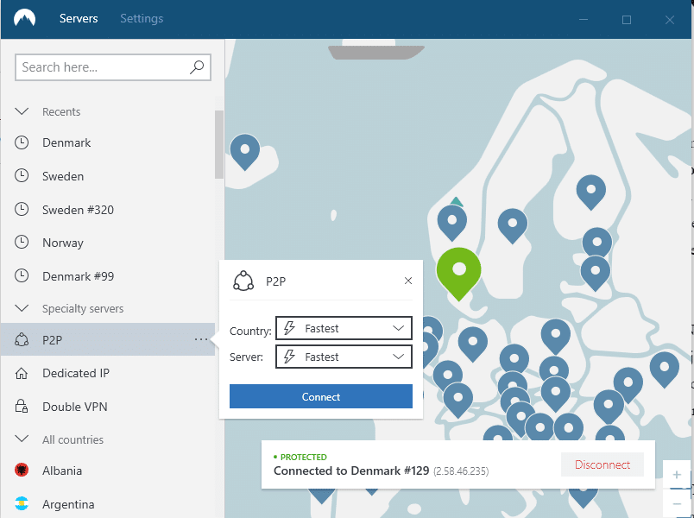
Task: Click the PROTECTED status label
Action: click(x=304, y=457)
